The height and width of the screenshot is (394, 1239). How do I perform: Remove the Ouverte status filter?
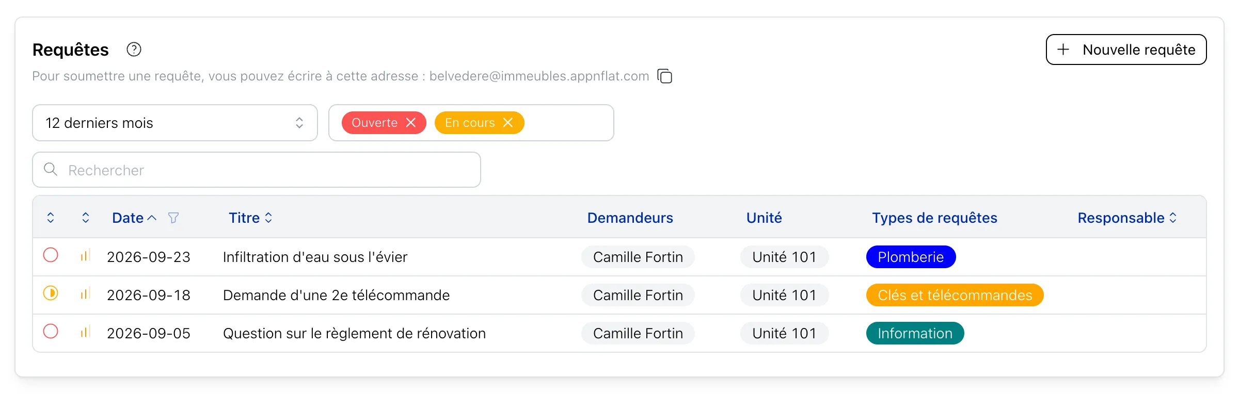(x=411, y=123)
